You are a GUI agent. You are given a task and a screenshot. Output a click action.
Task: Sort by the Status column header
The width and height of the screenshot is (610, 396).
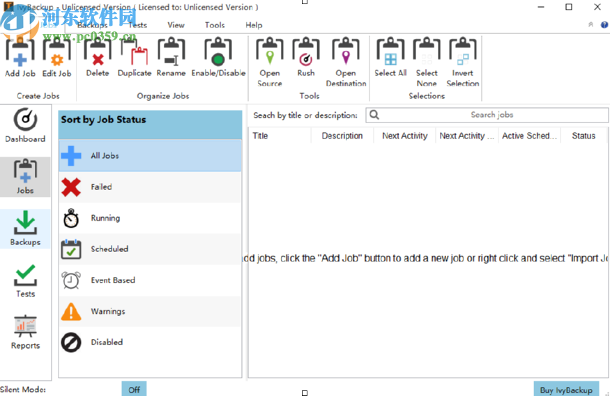point(584,136)
